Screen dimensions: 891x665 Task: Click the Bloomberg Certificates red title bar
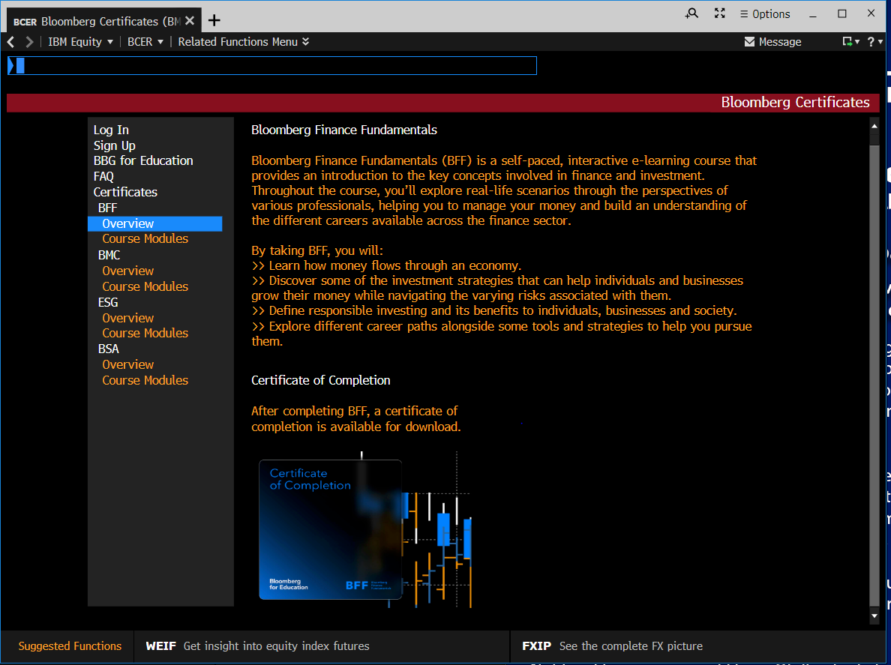[442, 102]
